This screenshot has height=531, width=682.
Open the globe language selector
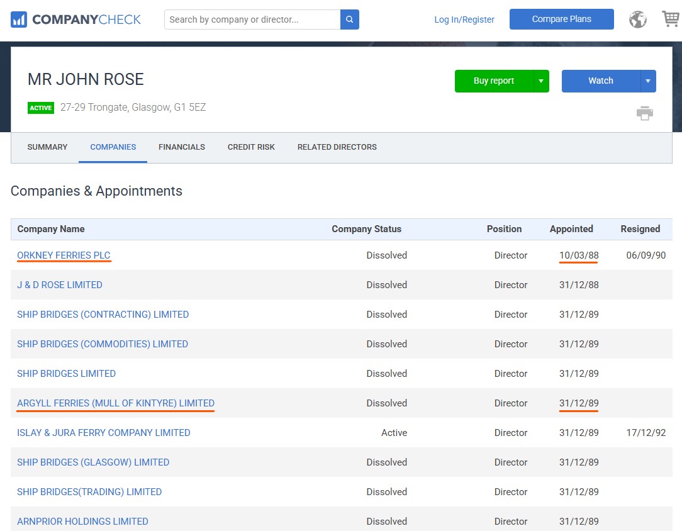coord(637,20)
